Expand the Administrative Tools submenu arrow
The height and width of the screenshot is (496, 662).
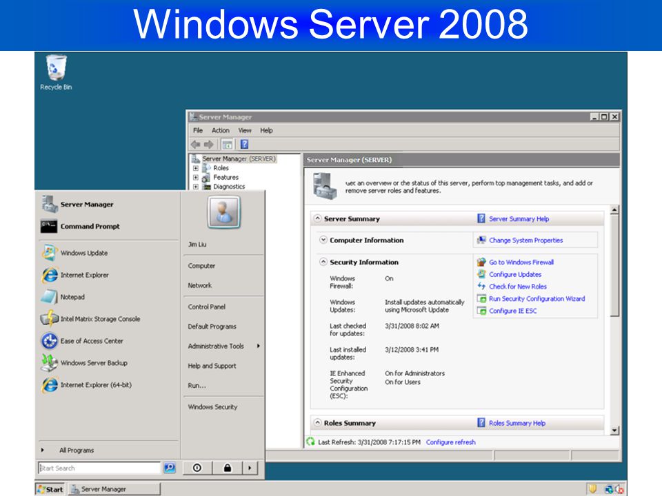coord(259,346)
